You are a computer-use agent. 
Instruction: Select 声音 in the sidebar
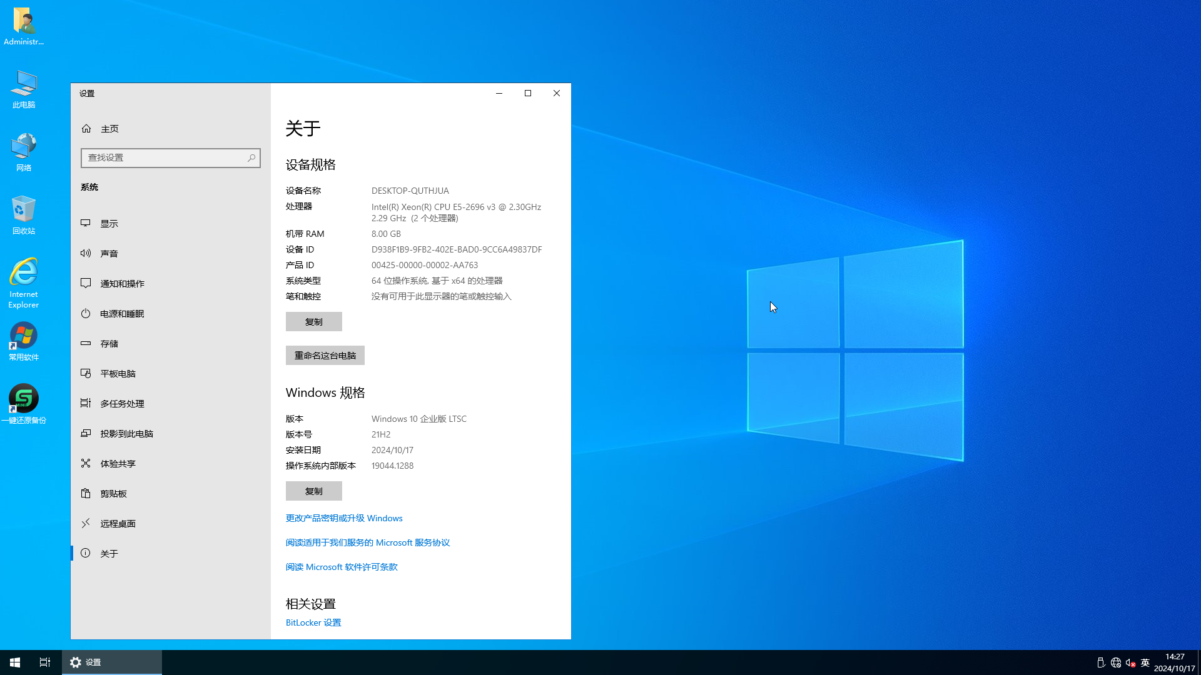point(171,253)
